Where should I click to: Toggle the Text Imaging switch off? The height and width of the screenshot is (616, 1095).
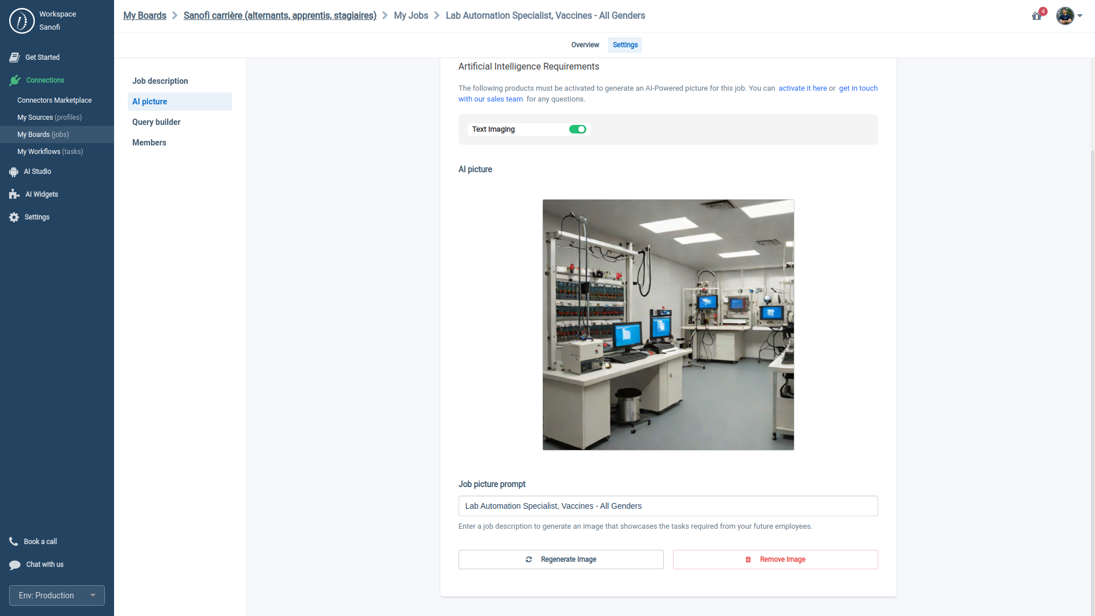[578, 129]
